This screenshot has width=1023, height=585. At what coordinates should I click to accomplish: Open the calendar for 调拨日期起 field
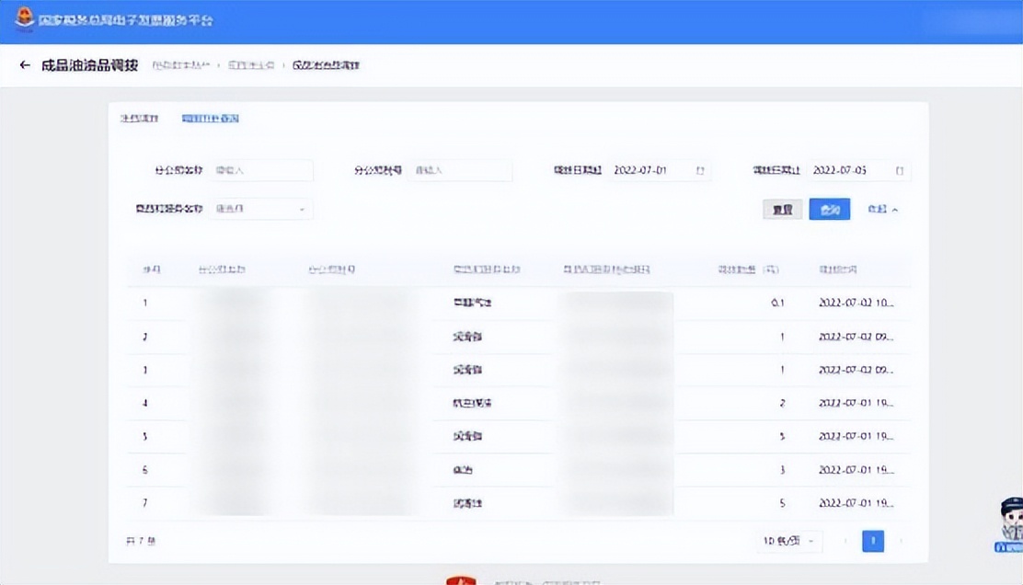tap(699, 170)
